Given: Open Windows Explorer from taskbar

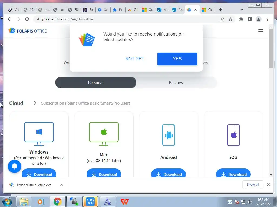Looking at the screenshot, I should (x=24, y=202).
